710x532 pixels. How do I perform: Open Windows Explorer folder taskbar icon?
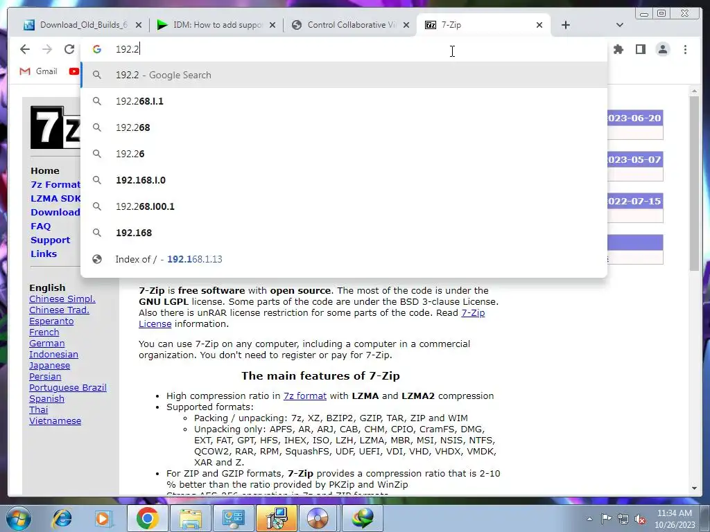(x=191, y=518)
